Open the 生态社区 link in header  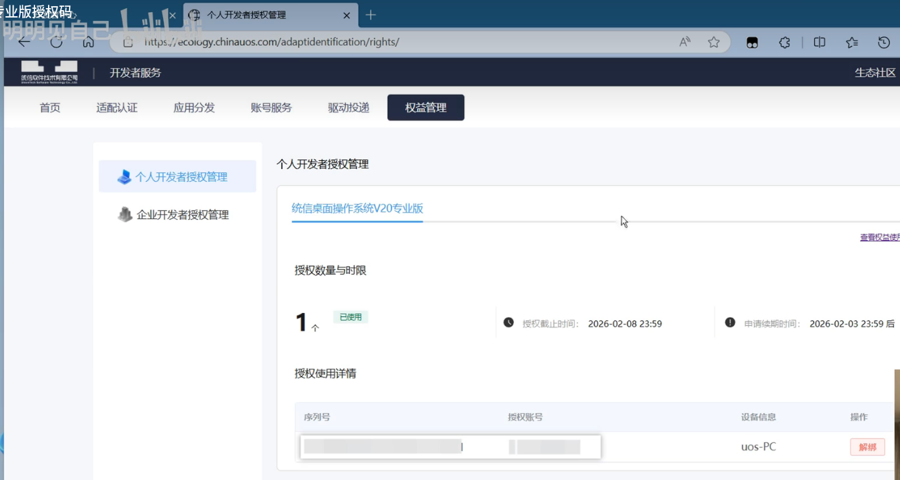coord(876,72)
